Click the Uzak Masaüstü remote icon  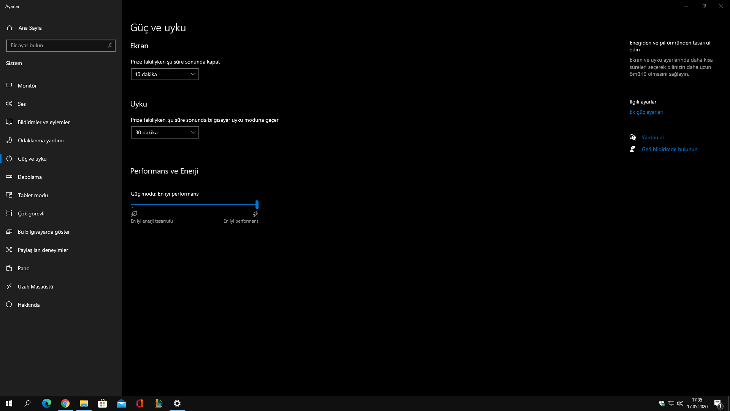9,286
